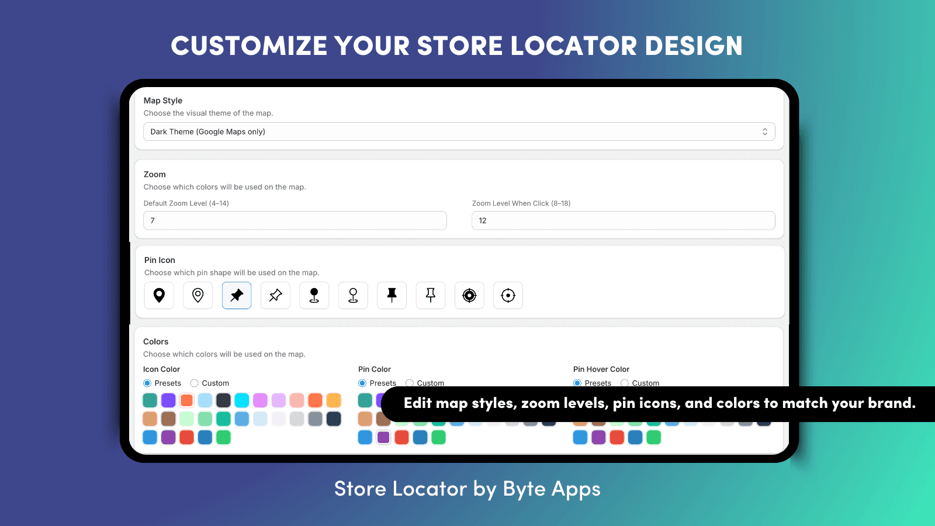Select the filled upright thumbtack icon
Screen dimensions: 935x526
coord(392,295)
